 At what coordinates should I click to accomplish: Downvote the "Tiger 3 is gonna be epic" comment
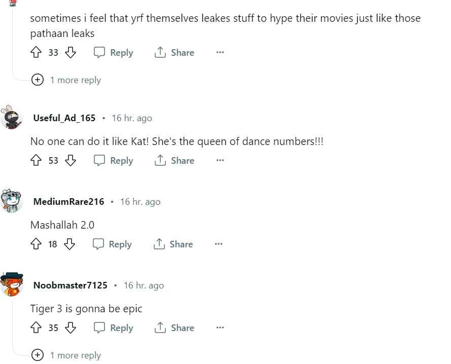71,328
